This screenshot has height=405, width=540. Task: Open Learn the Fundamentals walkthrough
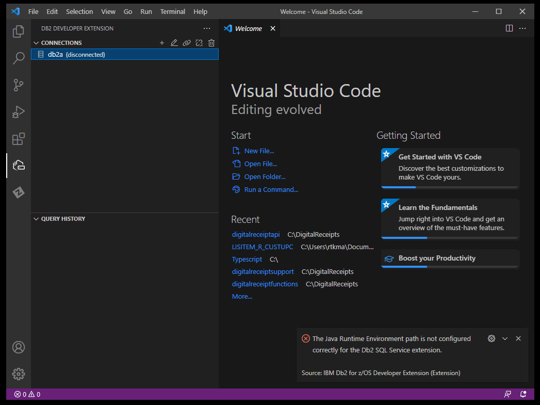450,219
